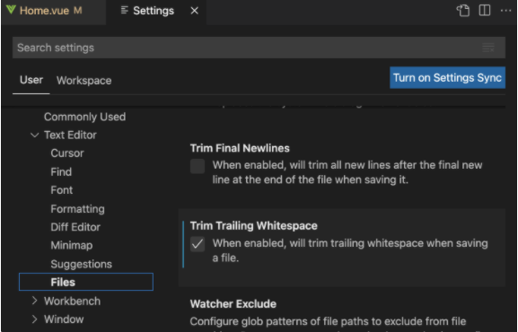Open the More Actions ellipsis menu
This screenshot has height=332, width=518.
(x=505, y=11)
